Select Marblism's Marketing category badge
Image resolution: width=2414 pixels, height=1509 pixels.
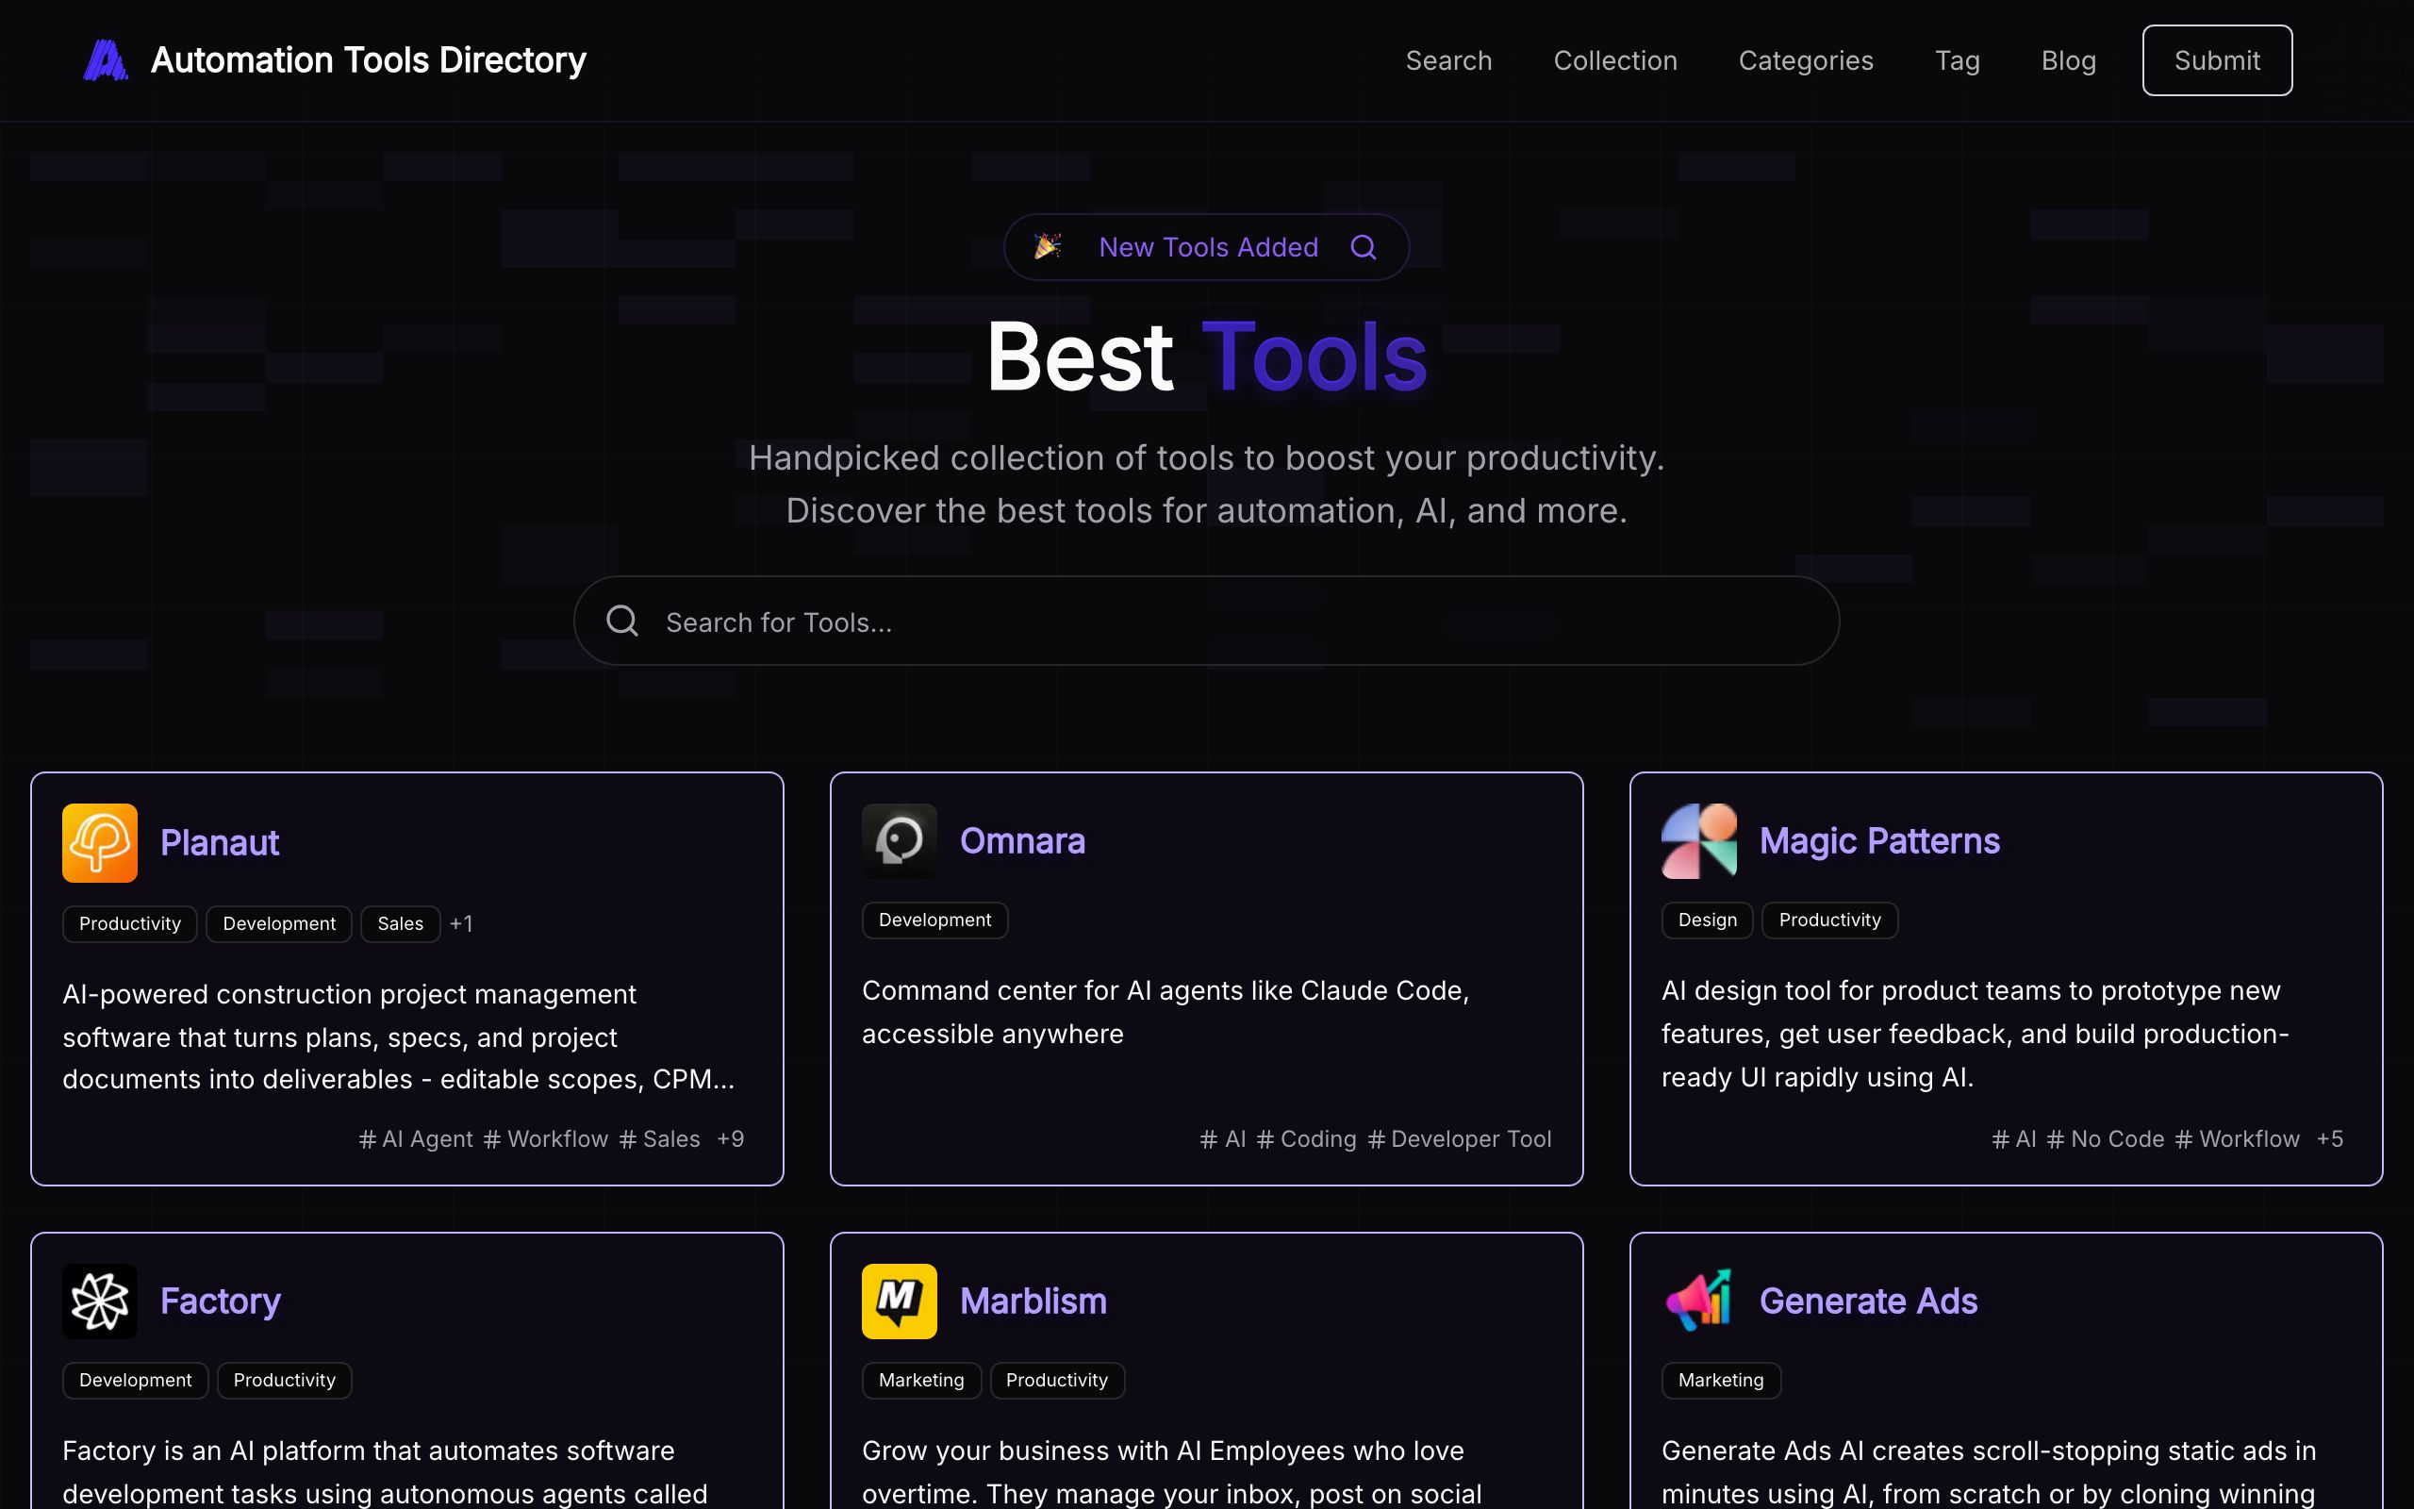coord(921,1380)
